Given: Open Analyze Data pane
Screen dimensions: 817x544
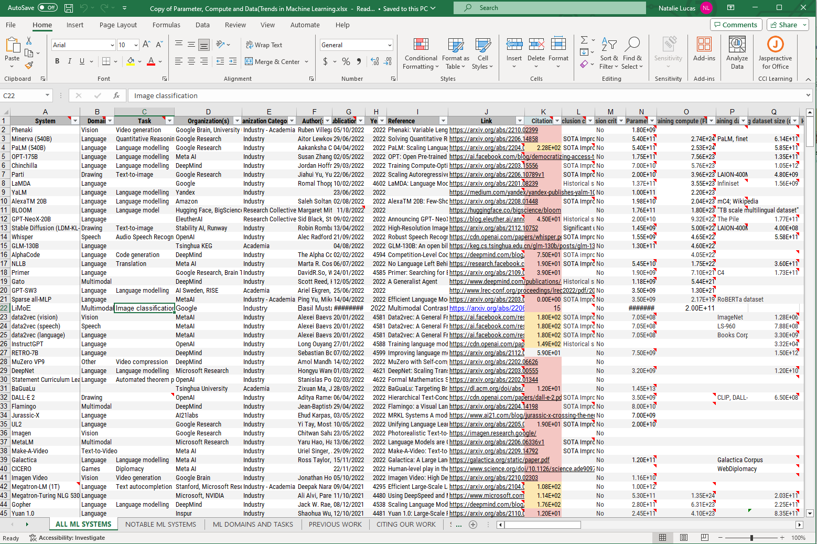Looking at the screenshot, I should 737,53.
